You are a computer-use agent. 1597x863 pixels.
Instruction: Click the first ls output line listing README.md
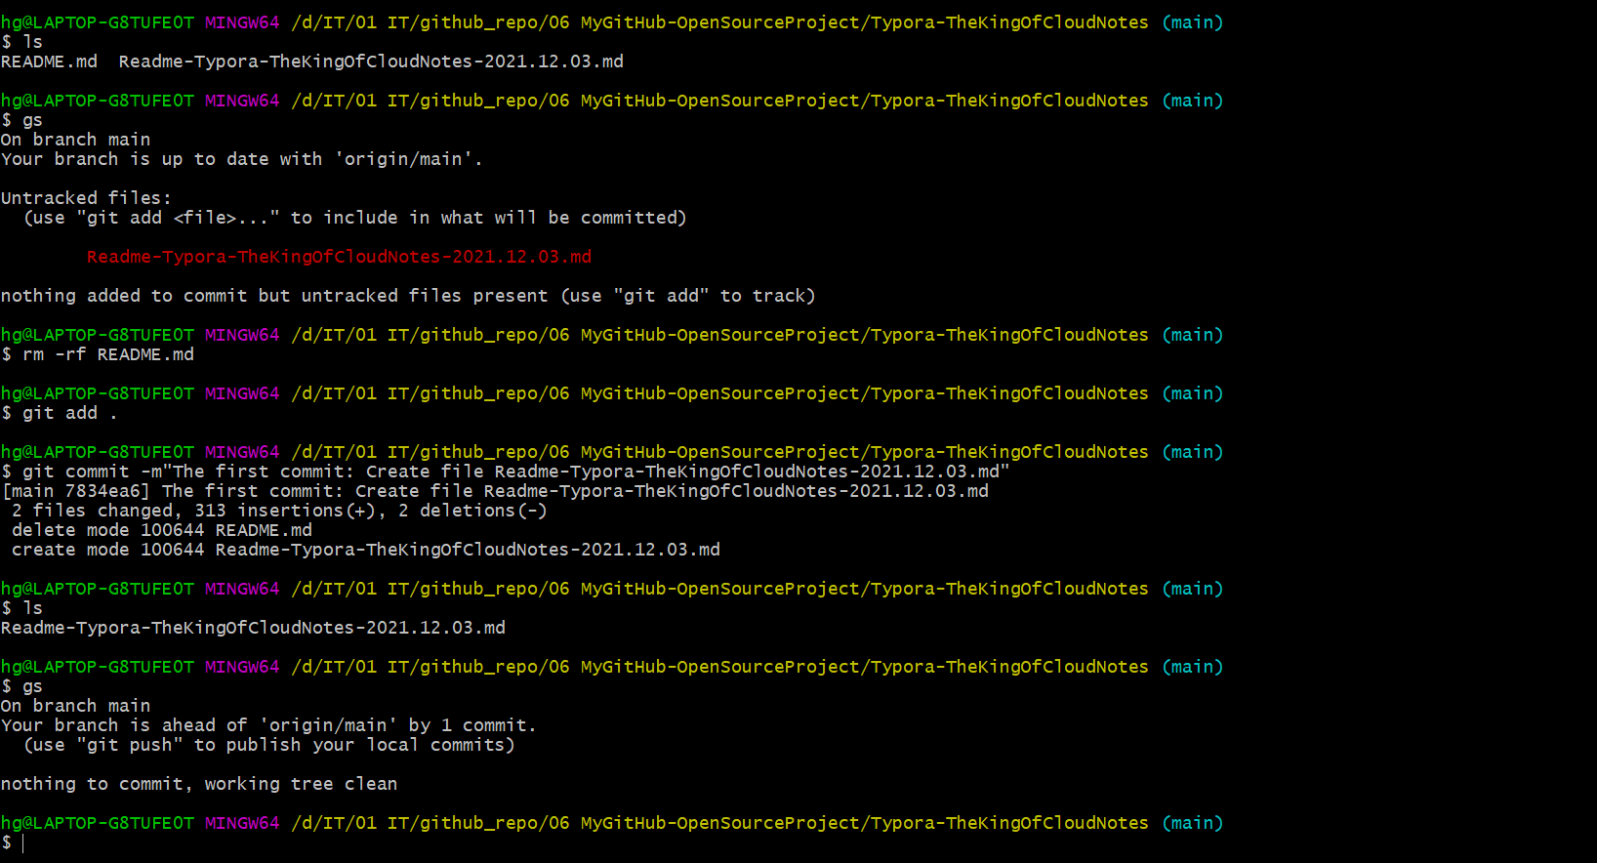coord(312,62)
